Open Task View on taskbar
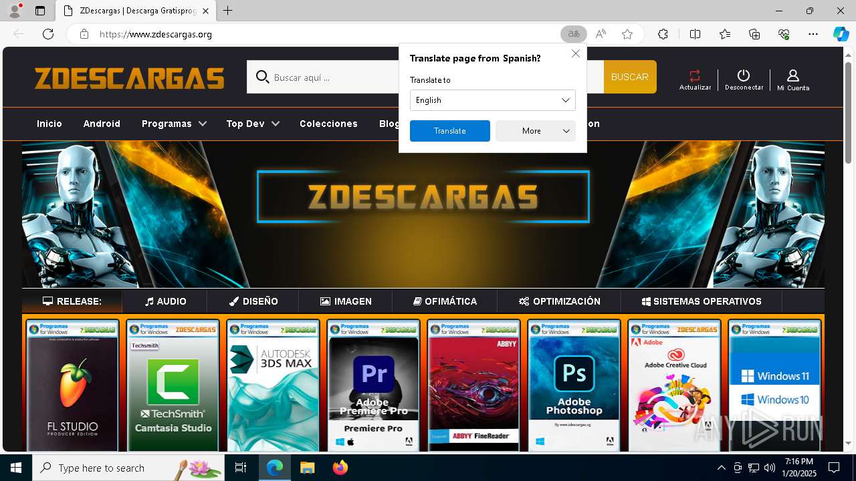Screen dimensions: 856x481 click(x=241, y=468)
